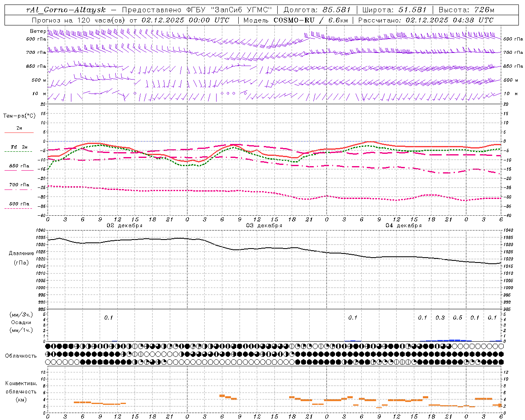The width and height of the screenshot is (525, 420).
Task: Click the solid red 2м temperature curve
Action: pyautogui.click(x=431, y=146)
